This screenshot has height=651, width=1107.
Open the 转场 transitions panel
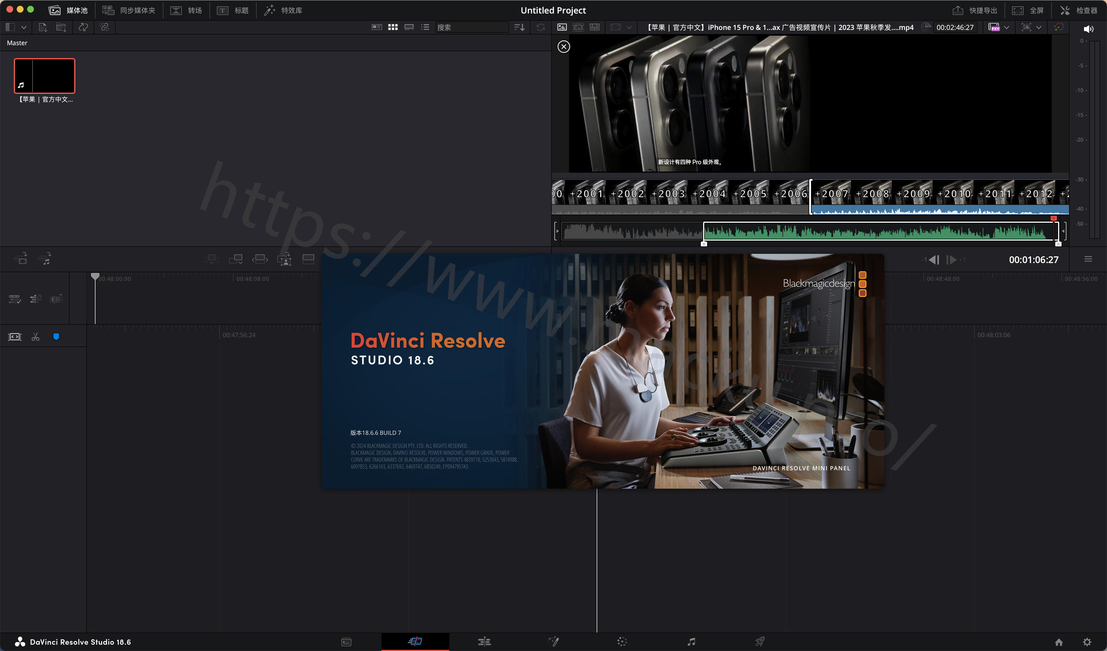point(186,10)
